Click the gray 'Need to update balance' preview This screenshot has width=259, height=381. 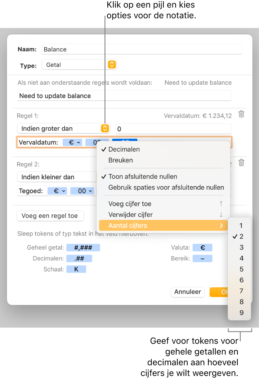[x=198, y=83]
